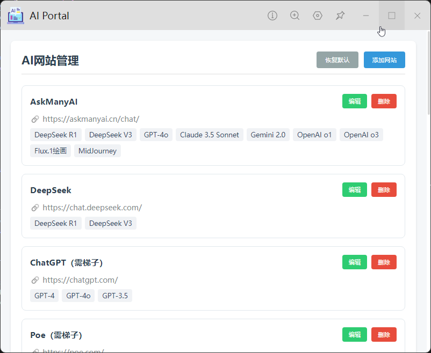Close the AI Portal window
Image resolution: width=431 pixels, height=353 pixels.
tap(417, 16)
